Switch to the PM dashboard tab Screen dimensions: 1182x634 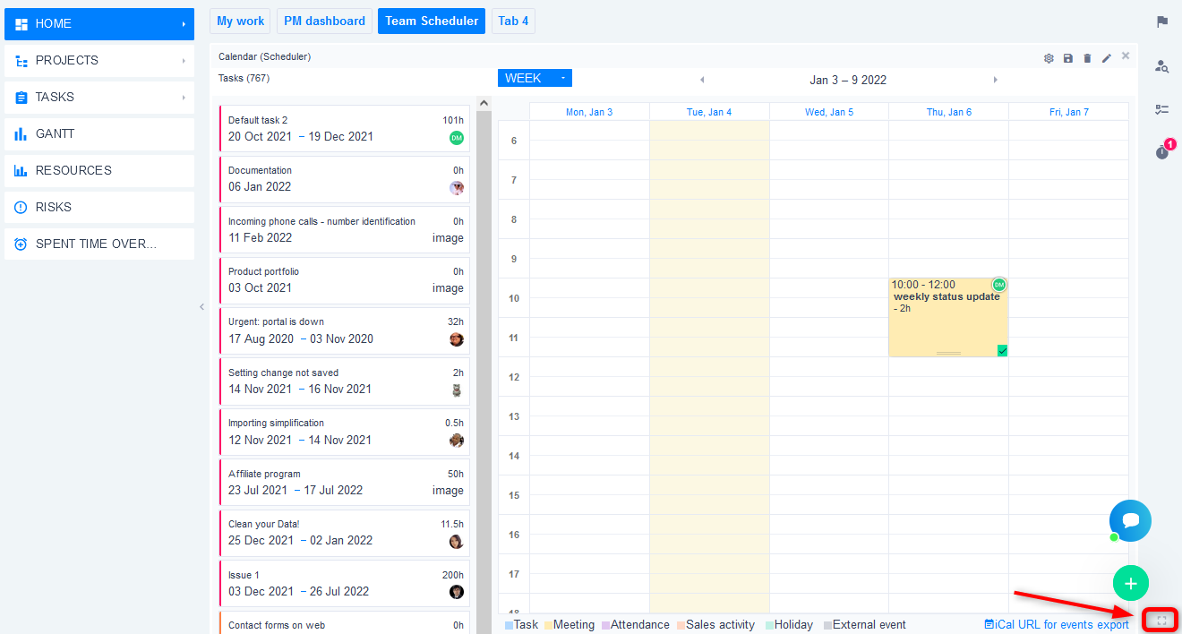pyautogui.click(x=324, y=21)
